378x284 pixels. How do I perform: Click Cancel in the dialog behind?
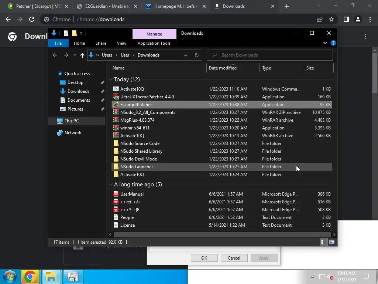tap(234, 258)
